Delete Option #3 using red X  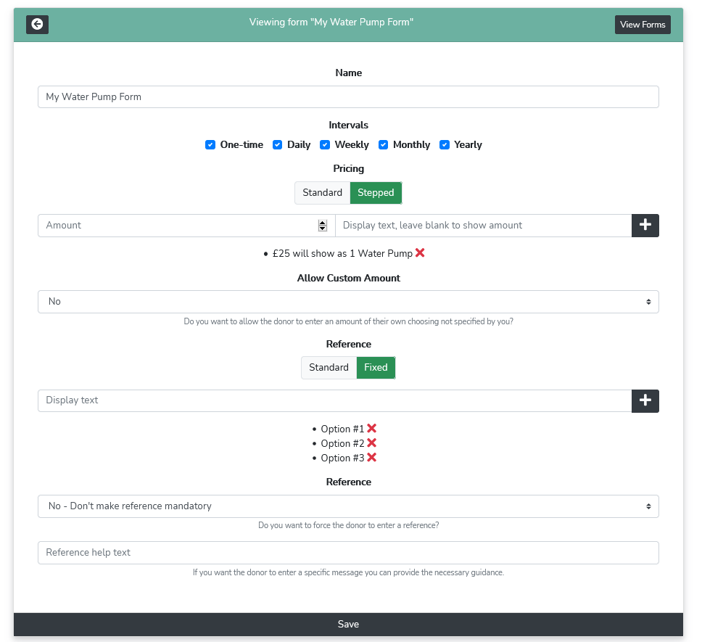371,458
